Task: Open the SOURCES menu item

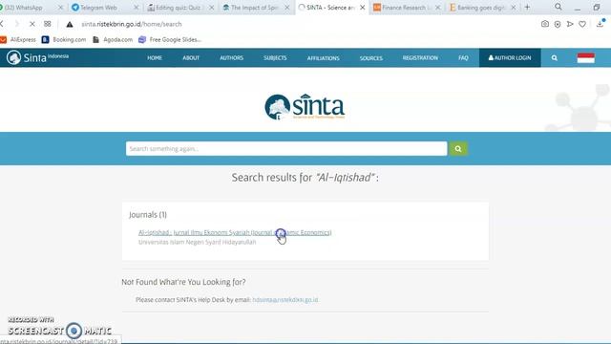Action: click(371, 57)
